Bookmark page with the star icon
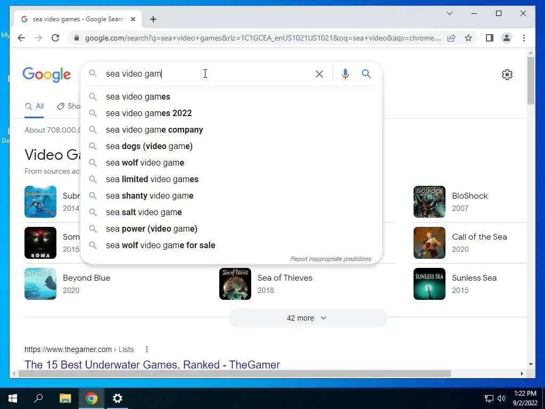The width and height of the screenshot is (545, 409). (468, 38)
